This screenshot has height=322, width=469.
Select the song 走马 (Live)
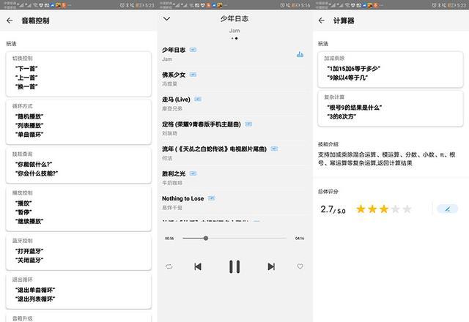pos(176,100)
